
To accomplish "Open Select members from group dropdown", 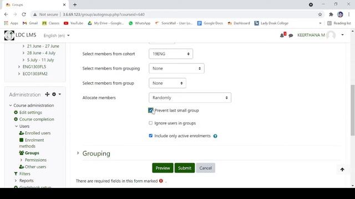I will pos(168,83).
